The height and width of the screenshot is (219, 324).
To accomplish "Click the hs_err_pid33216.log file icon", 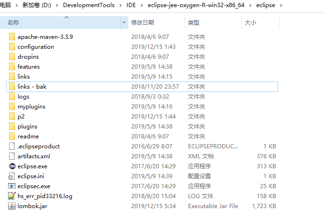I will click(x=12, y=196).
